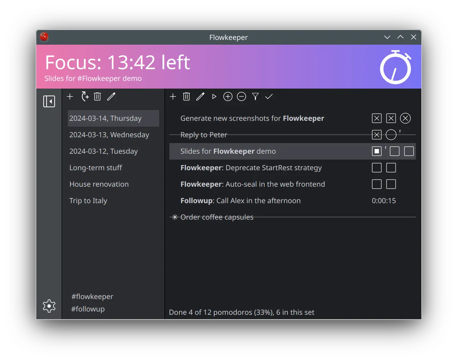Select the #flowkeeper tag
Image resolution: width=458 pixels, height=362 pixels.
pos(92,296)
